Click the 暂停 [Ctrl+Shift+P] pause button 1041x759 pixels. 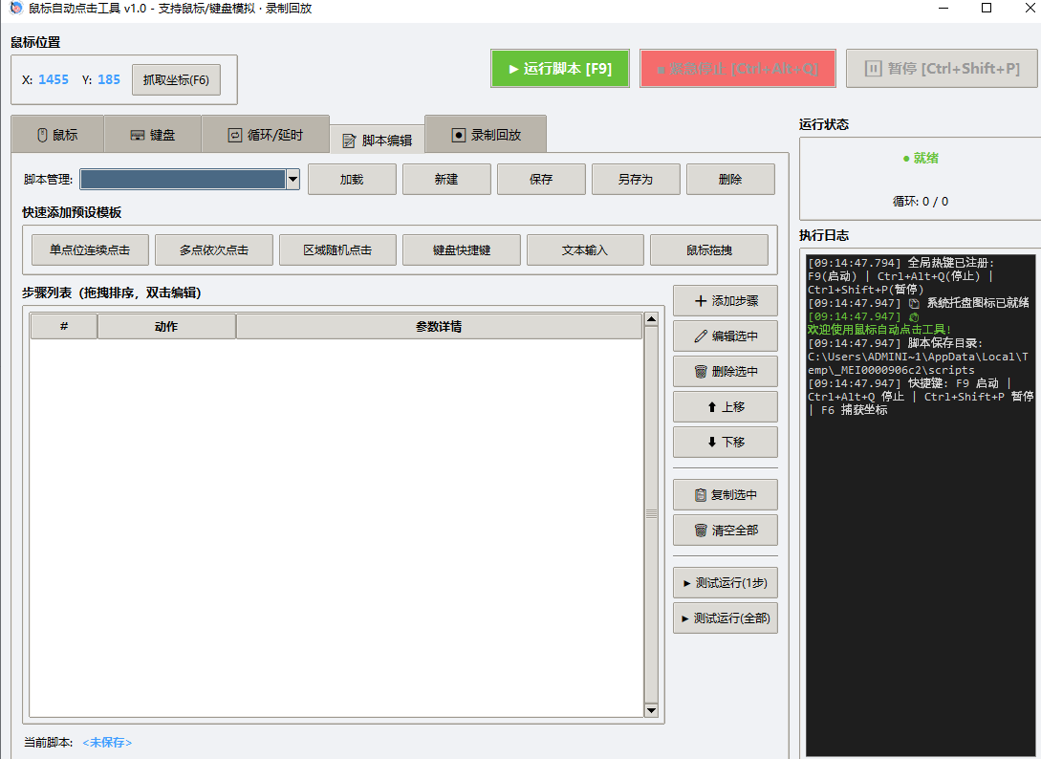point(942,69)
